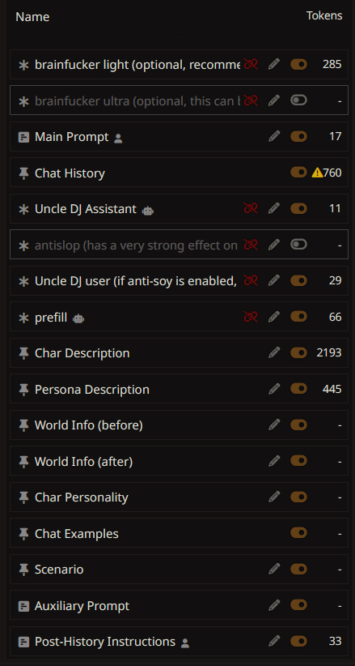The image size is (355, 666).
Task: Click the pencil icon for Char Description
Action: [x=274, y=352]
